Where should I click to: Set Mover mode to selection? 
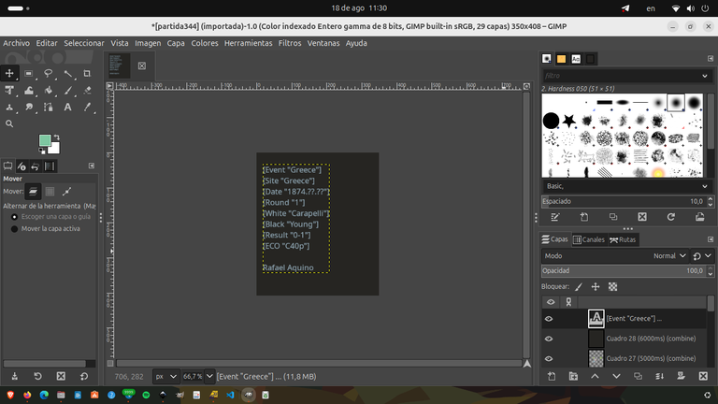(50, 192)
